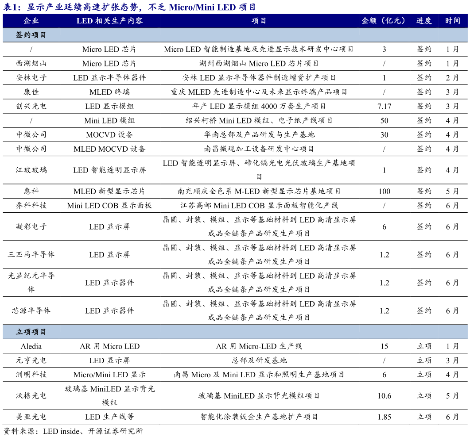Select the 西湖烟山 company cell
Screen dimensions: 470x437
pyautogui.click(x=31, y=63)
